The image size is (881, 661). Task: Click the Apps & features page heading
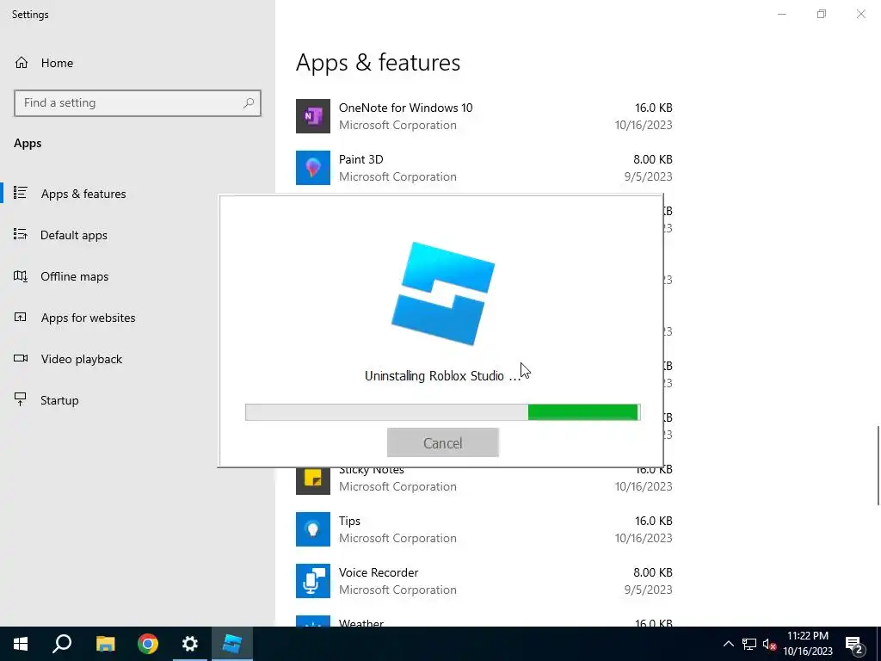click(x=379, y=62)
